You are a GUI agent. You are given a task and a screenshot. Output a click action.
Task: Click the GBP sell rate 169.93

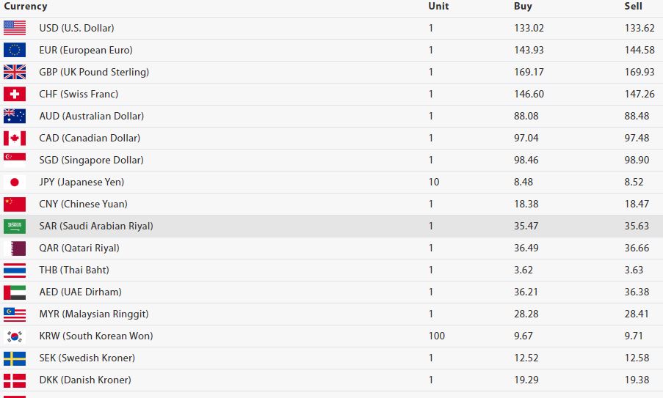tap(639, 72)
